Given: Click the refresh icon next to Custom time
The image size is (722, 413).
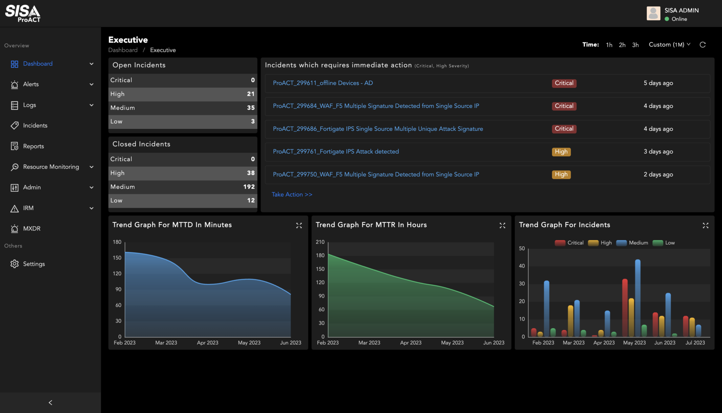Looking at the screenshot, I should (x=703, y=45).
